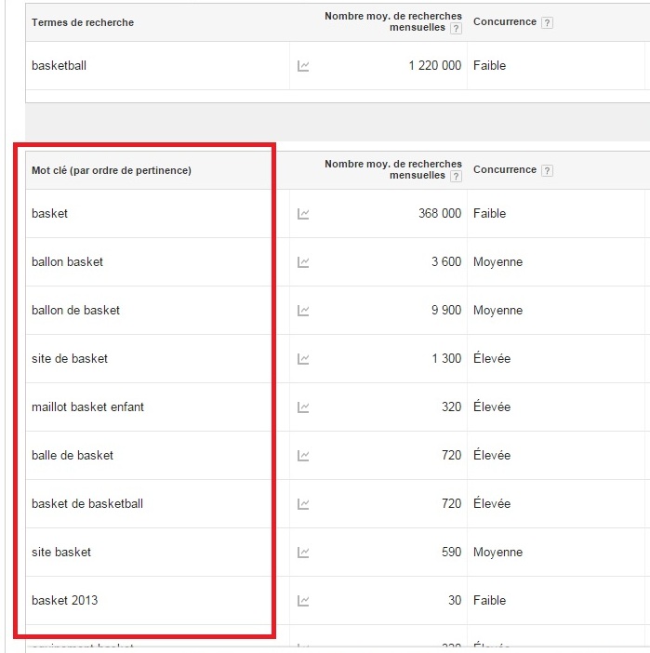This screenshot has height=653, width=650.
Task: Open trend chart icon for basketball row
Action: (303, 66)
